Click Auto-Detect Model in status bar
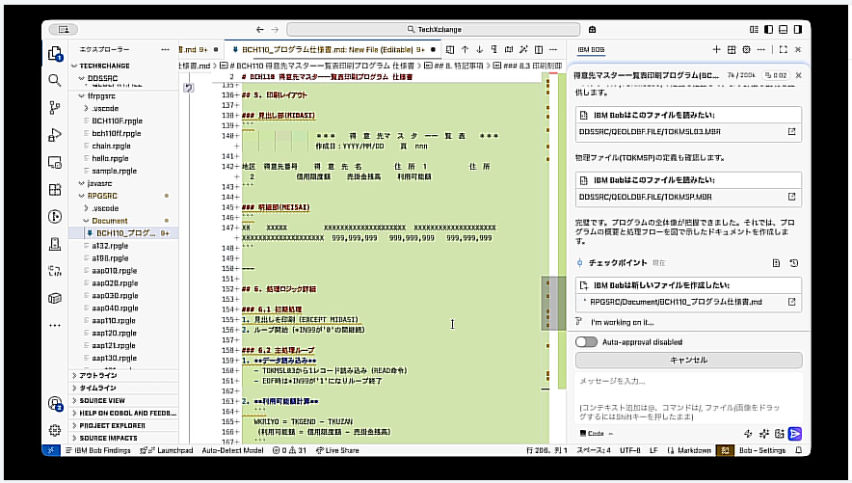This screenshot has width=852, height=483. 232,450
